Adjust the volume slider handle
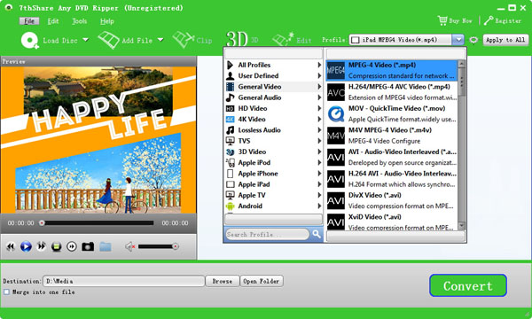This screenshot has width=532, height=319. (176, 246)
